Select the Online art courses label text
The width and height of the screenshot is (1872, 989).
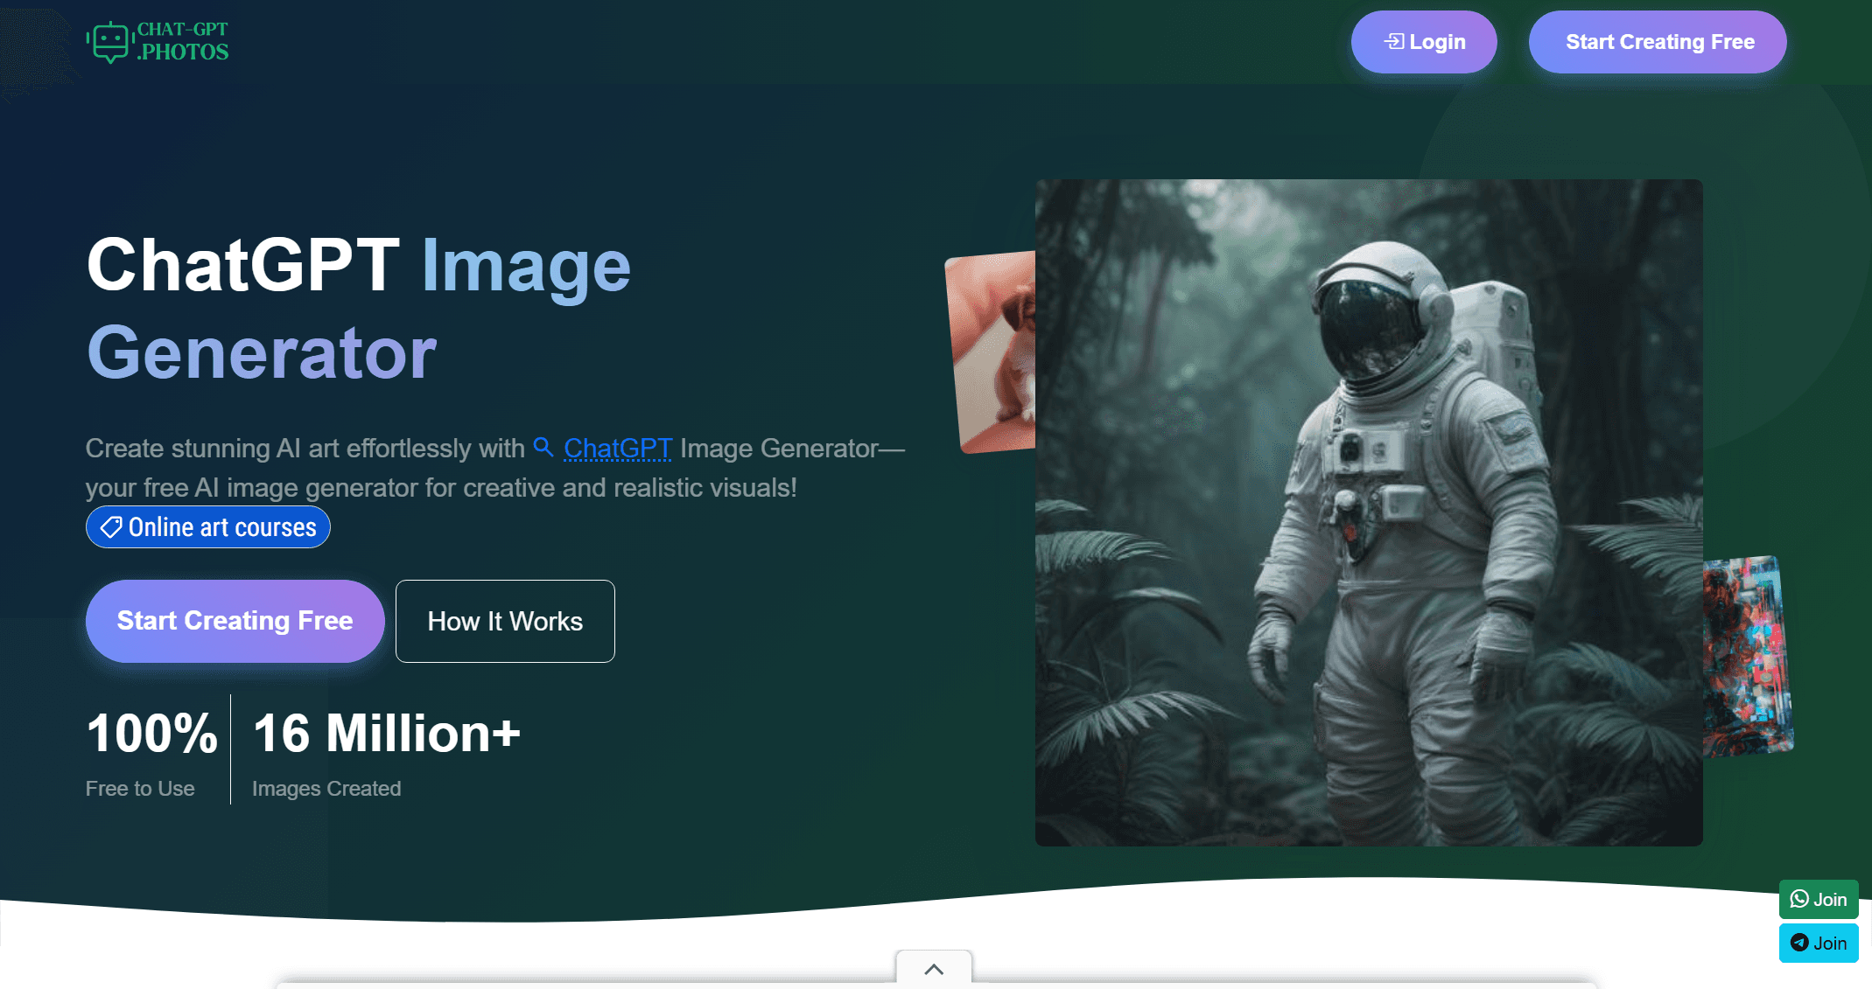click(222, 527)
